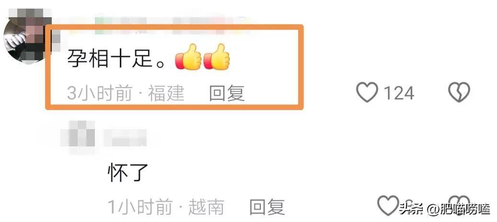The height and width of the screenshot is (222, 497).
Task: Tap the 福建 location label
Action: pos(166,93)
